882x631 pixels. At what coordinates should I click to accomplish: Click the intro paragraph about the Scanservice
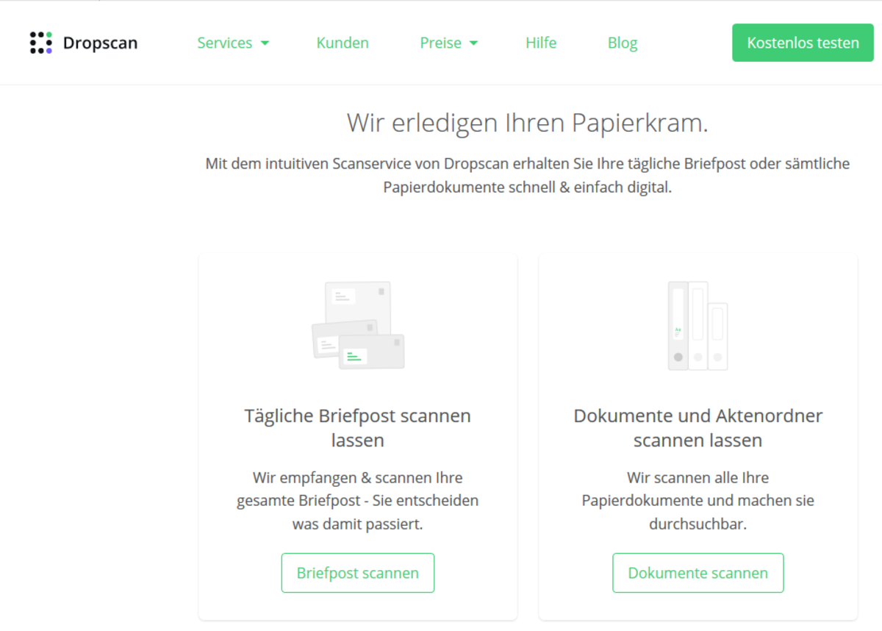pos(528,175)
